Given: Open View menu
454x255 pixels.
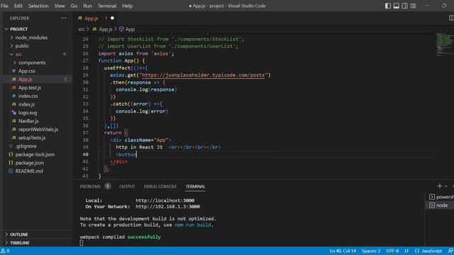Looking at the screenshot, I should point(60,6).
